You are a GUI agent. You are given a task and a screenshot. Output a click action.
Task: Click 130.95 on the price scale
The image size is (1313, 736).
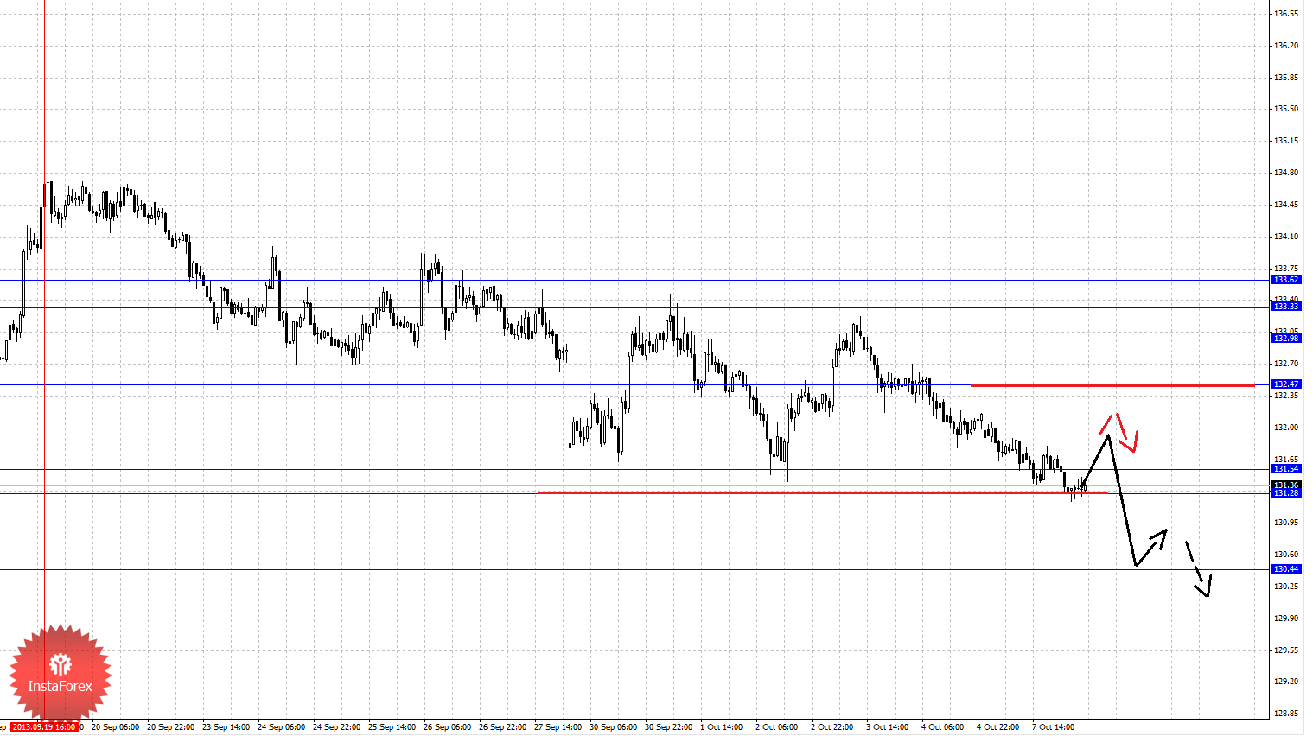(x=1286, y=523)
